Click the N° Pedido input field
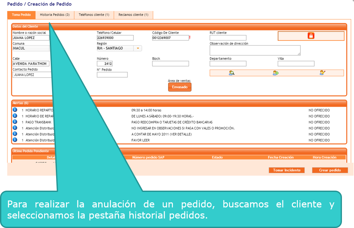This screenshot has height=228, width=354. click(x=112, y=75)
